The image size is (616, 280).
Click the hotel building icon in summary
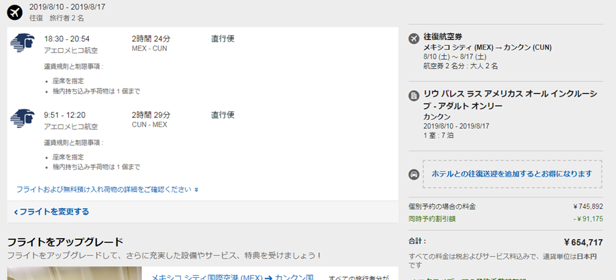(x=413, y=95)
